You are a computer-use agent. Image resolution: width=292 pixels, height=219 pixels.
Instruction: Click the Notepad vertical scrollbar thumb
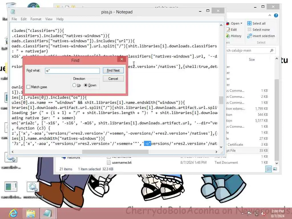point(221,100)
